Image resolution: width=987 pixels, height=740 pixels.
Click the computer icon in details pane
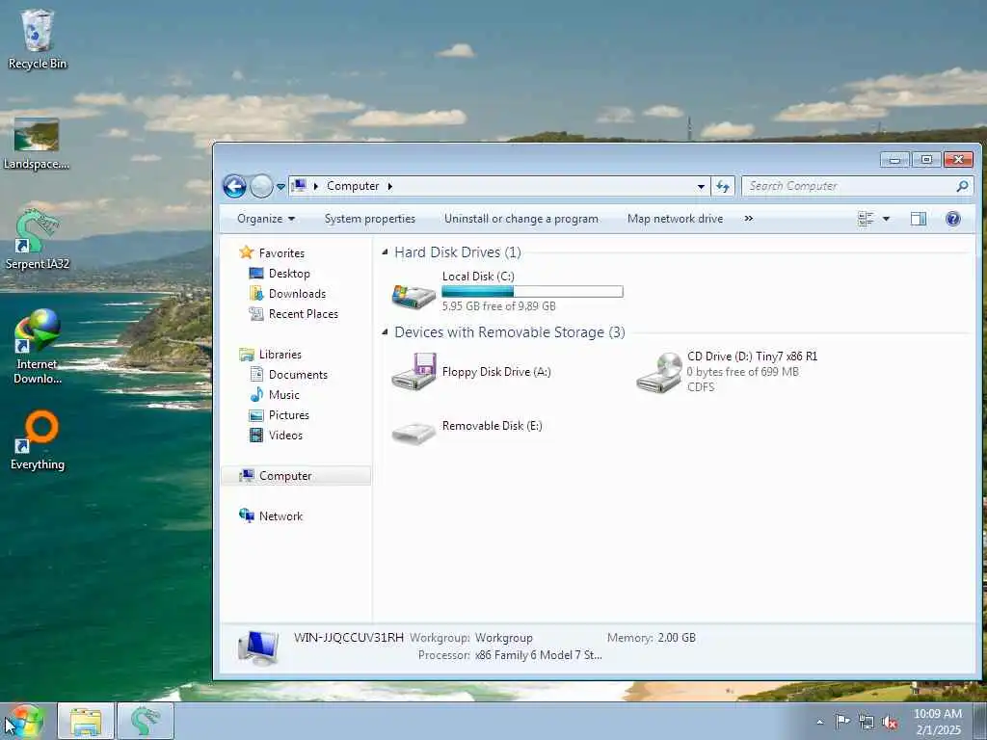pos(258,648)
